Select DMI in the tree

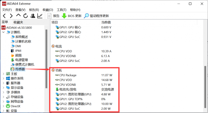click(18, 46)
